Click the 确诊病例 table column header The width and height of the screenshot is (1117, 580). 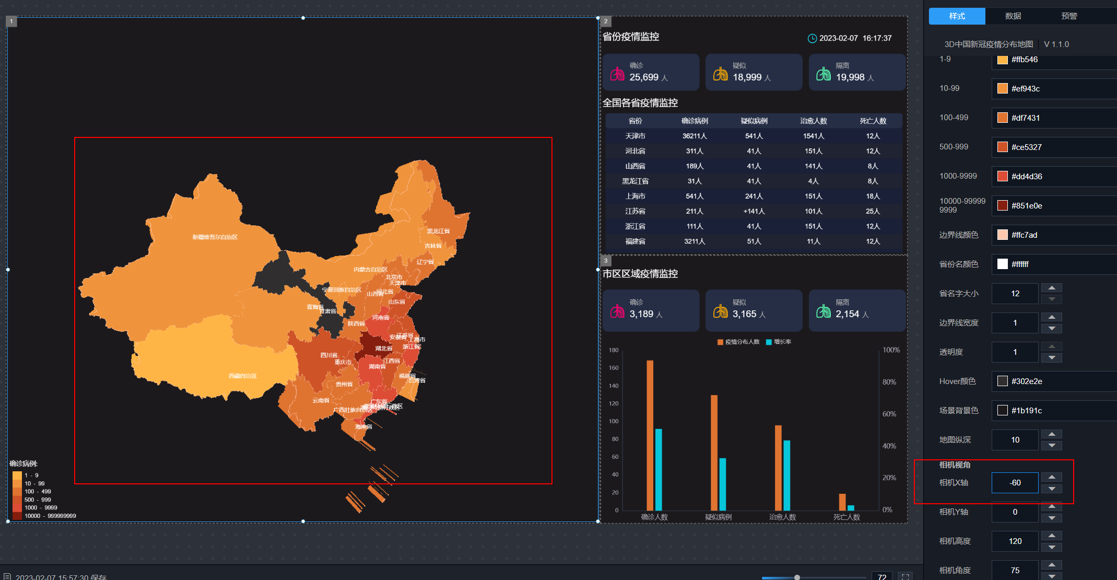click(x=695, y=121)
